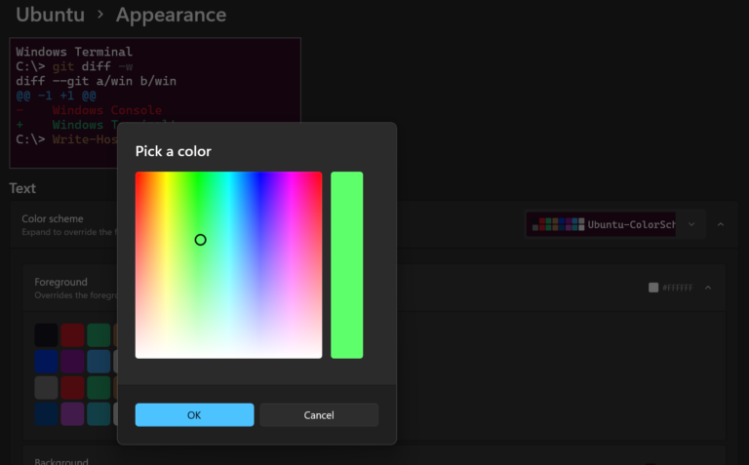Viewport: 749px width, 465px height.
Task: Go back to Ubuntu in the breadcrumb
Action: point(49,15)
